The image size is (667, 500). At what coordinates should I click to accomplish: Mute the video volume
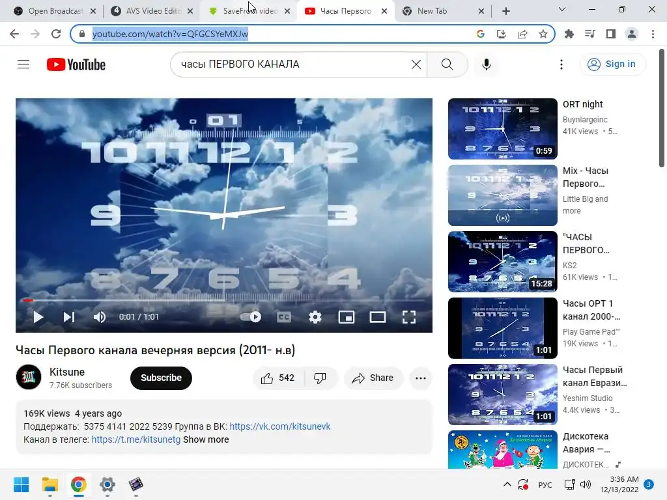pyautogui.click(x=99, y=317)
